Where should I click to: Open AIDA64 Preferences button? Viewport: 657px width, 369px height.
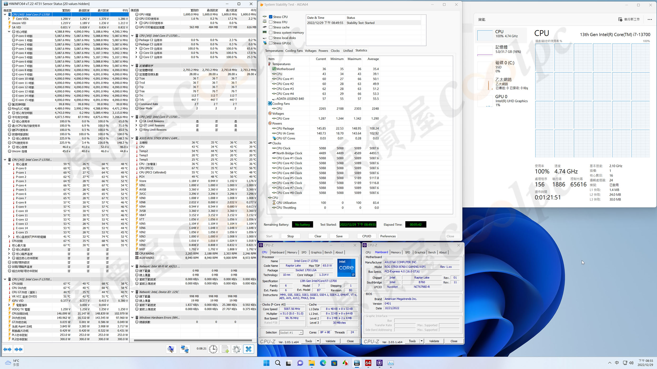click(x=388, y=236)
